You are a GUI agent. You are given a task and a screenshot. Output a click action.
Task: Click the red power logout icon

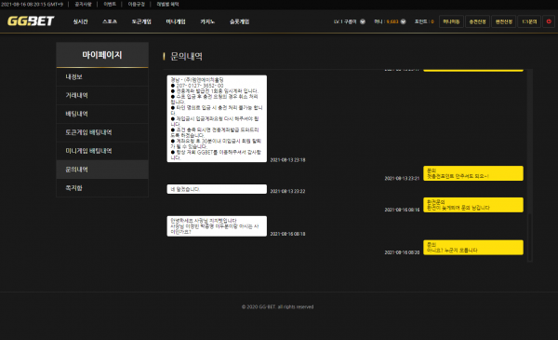point(549,21)
